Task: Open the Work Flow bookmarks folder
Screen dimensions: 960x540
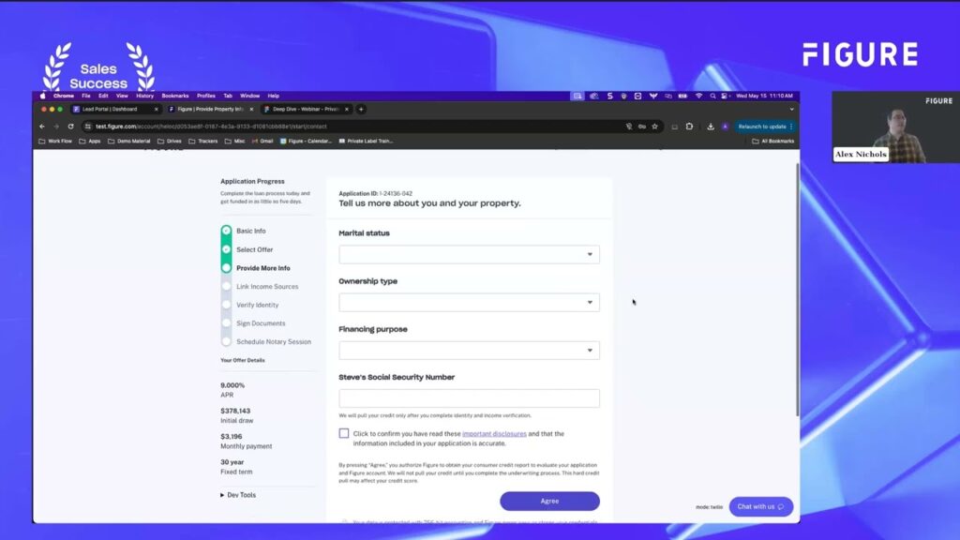Action: 54,142
